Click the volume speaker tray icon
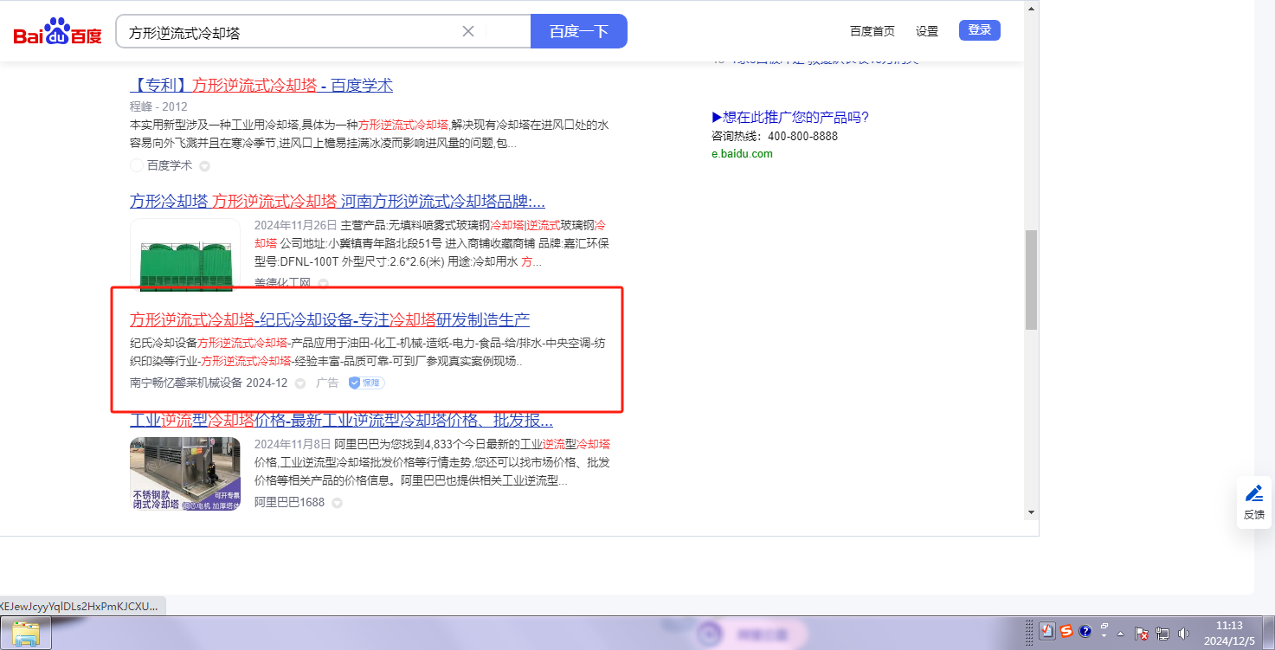 [1183, 634]
